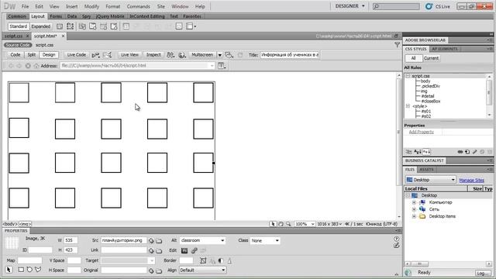The height and width of the screenshot is (279, 496).
Task: Click Edit Rule pencil icon
Action: click(x=475, y=152)
